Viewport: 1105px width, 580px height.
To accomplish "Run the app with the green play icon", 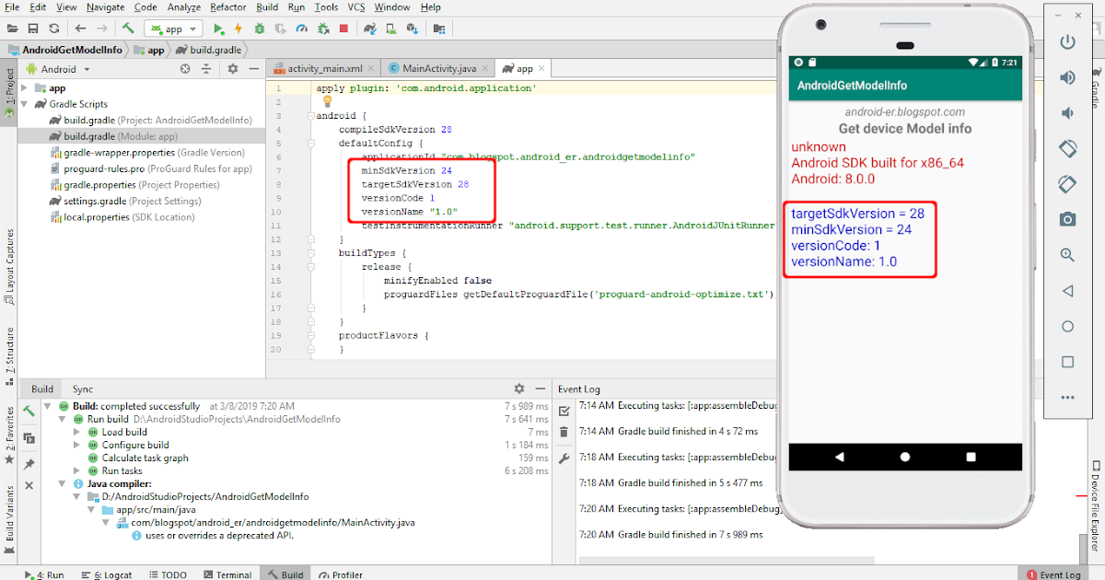I will click(x=218, y=28).
